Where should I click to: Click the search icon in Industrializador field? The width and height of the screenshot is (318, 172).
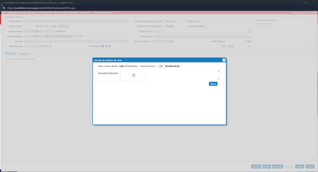pos(41,31)
